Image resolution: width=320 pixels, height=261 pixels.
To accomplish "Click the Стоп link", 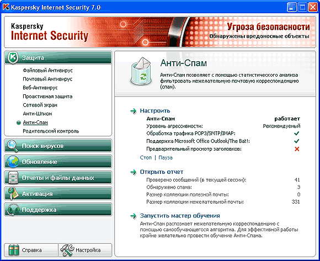I will (x=146, y=158).
